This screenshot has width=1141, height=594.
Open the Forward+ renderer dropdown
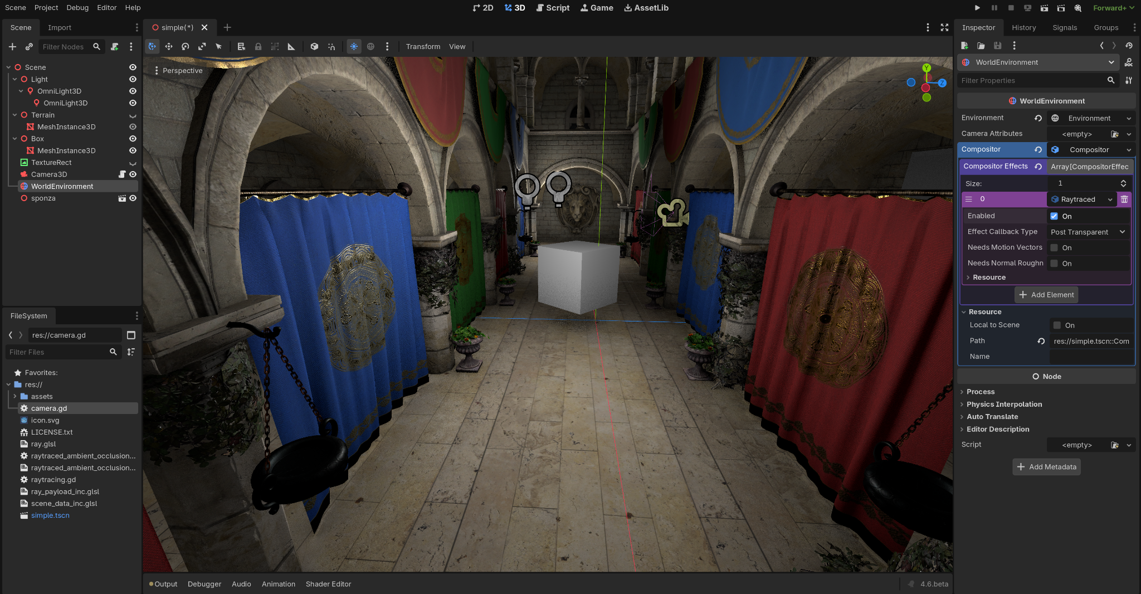click(x=1113, y=8)
